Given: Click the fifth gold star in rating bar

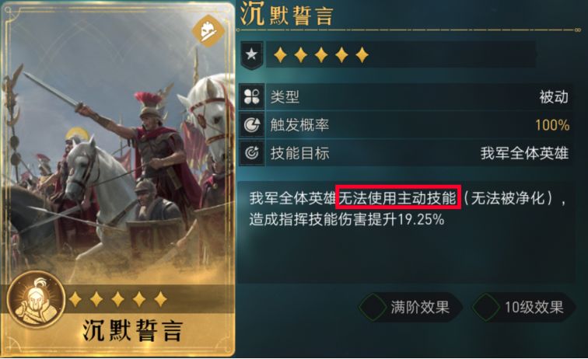Looking at the screenshot, I should (x=362, y=55).
